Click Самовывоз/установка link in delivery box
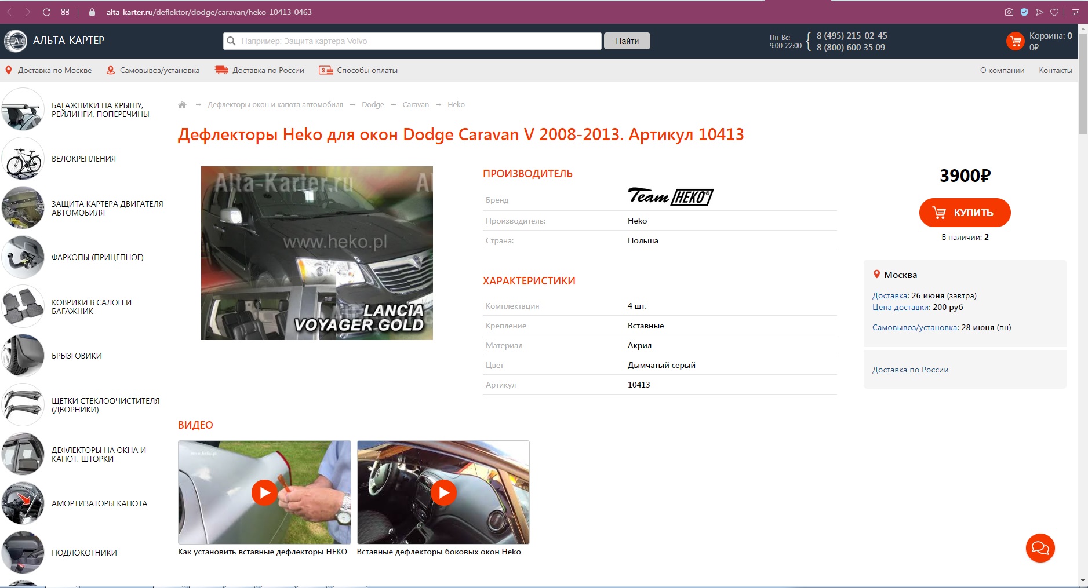Viewport: 1088px width, 588px height. 915,327
